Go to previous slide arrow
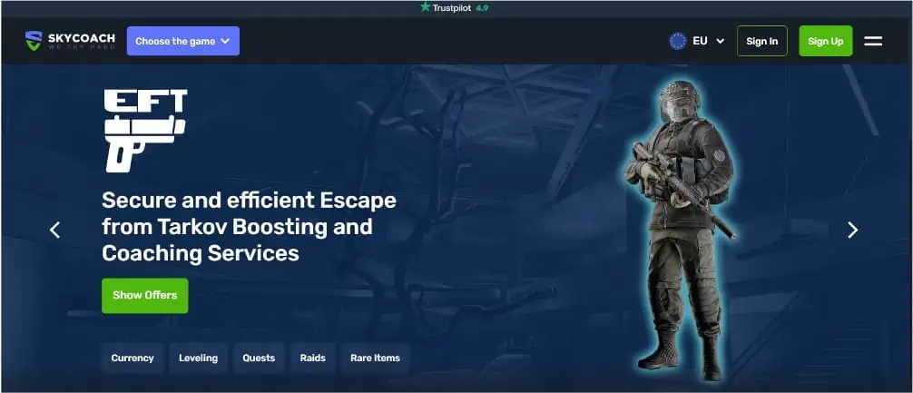913x393 pixels. point(54,230)
